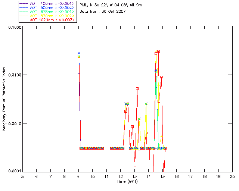
Task: Click the blue asterisk marker near 14.5 GMT
Action: click(x=156, y=71)
